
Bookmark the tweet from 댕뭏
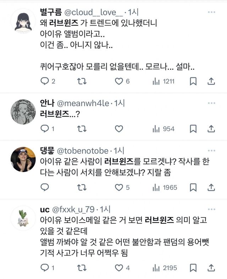click(x=193, y=187)
